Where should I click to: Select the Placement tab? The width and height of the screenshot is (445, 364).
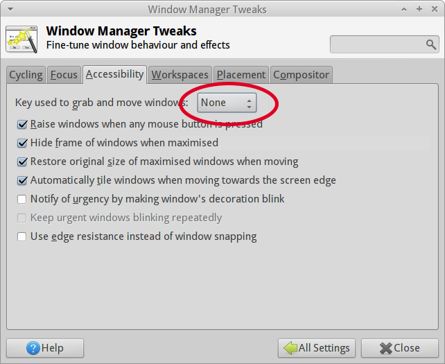[241, 75]
